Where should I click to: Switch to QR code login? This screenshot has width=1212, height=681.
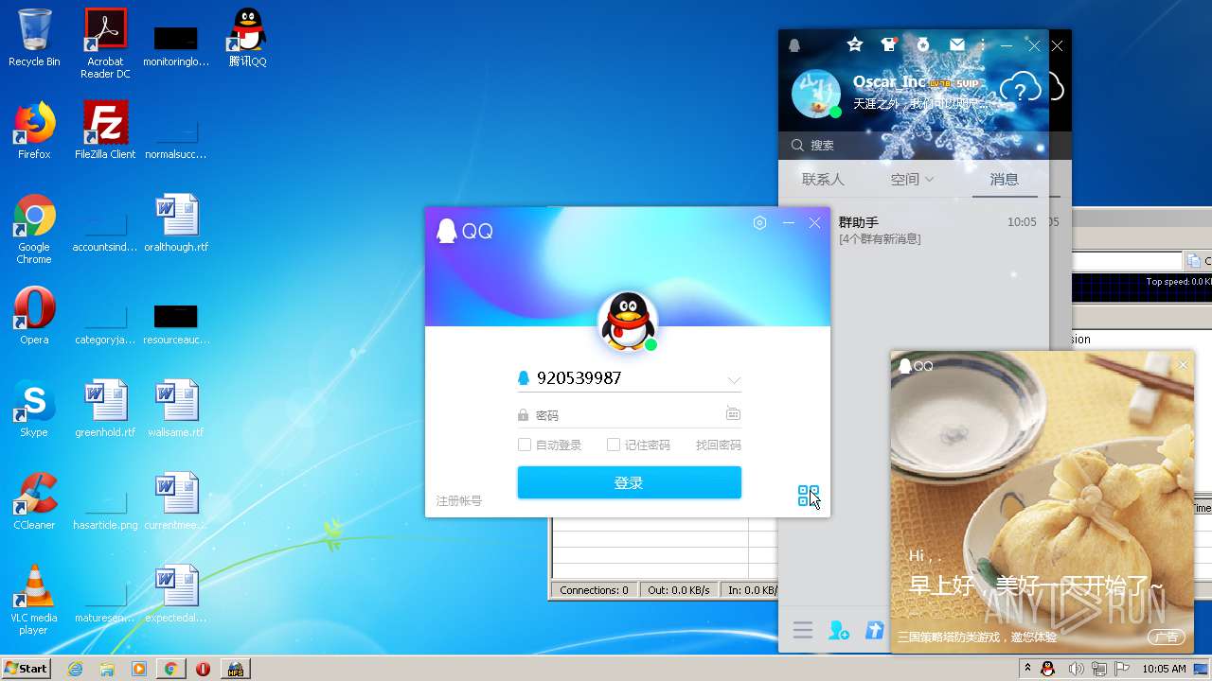(808, 496)
